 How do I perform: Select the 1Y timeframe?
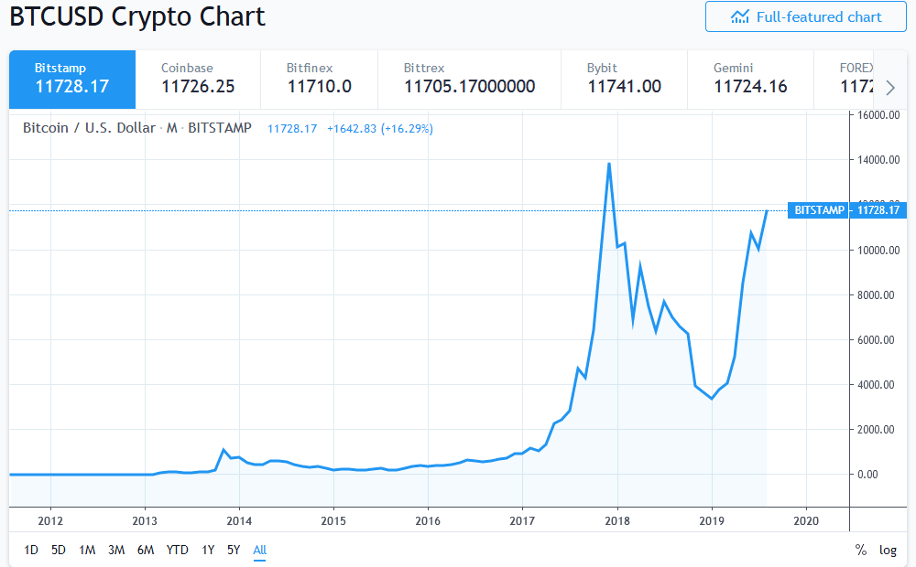(207, 550)
